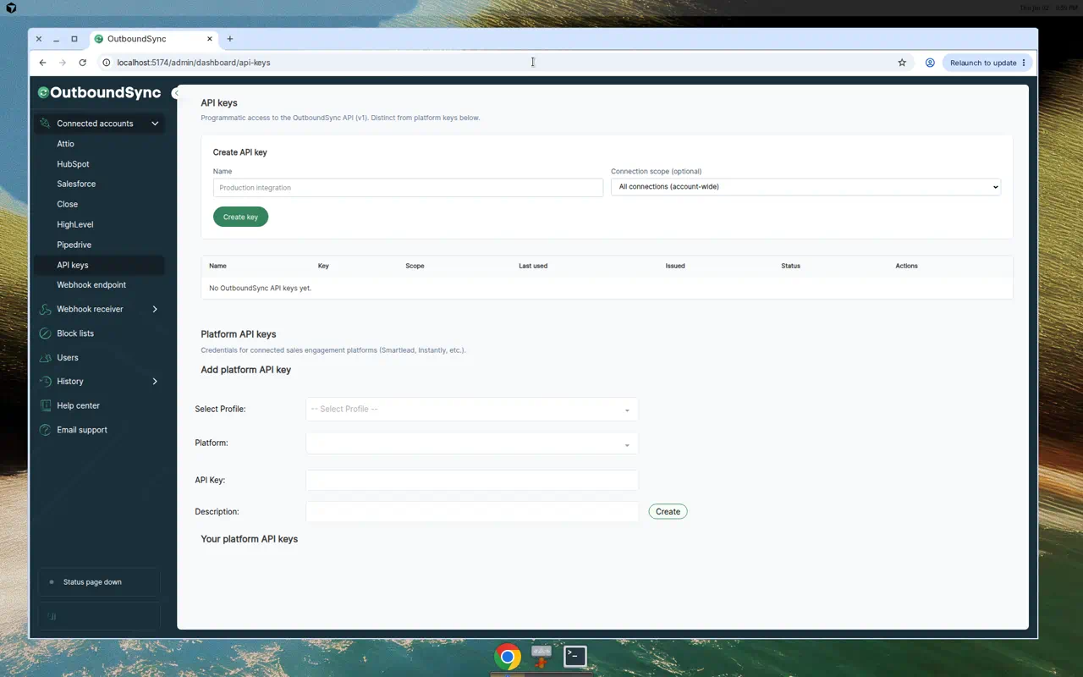The width and height of the screenshot is (1083, 677).
Task: Click the Status page down indicator
Action: pos(99,582)
